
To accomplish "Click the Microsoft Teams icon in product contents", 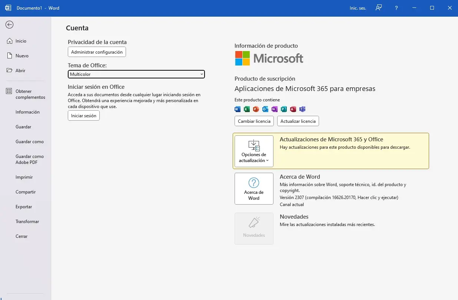I will pos(302,109).
